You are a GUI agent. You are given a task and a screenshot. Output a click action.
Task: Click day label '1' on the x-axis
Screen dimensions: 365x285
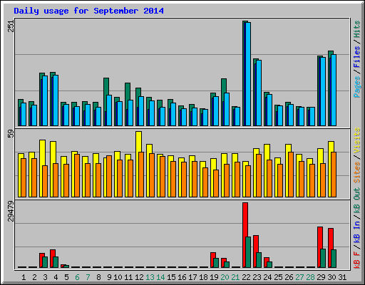[24, 277]
